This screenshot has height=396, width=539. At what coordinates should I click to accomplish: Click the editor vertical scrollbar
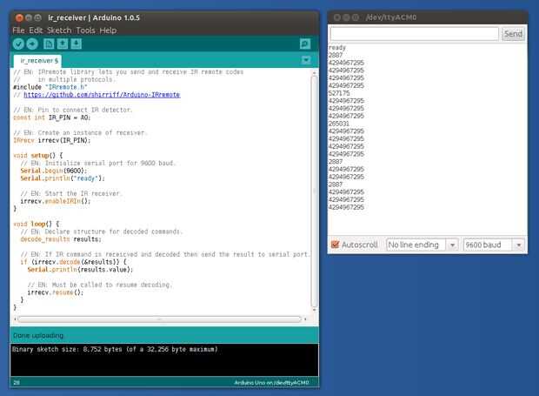314,191
